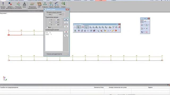Click first projection icon in Проекция panel

[142, 21]
